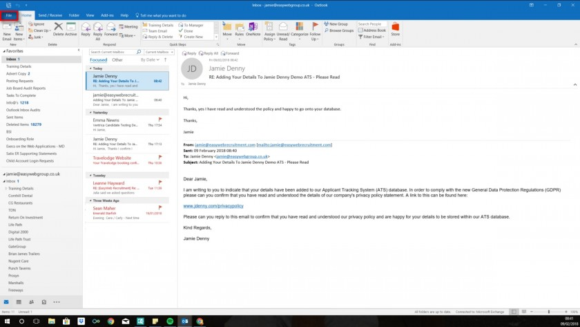Click the flag on Emma Newns message
Image resolution: width=580 pixels, height=327 pixels.
pos(160,120)
